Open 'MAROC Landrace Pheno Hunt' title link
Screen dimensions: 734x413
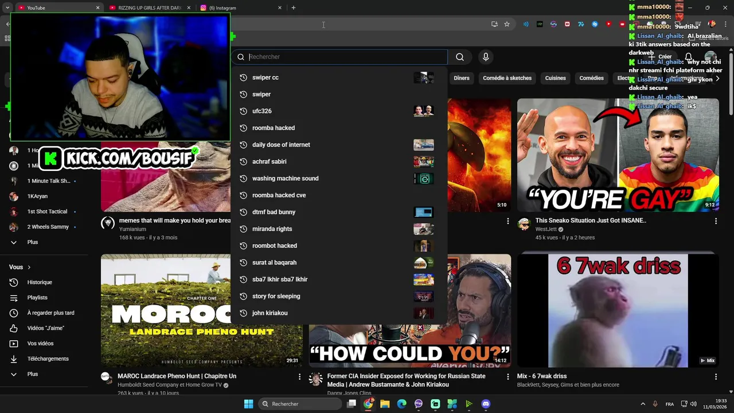coord(177,376)
